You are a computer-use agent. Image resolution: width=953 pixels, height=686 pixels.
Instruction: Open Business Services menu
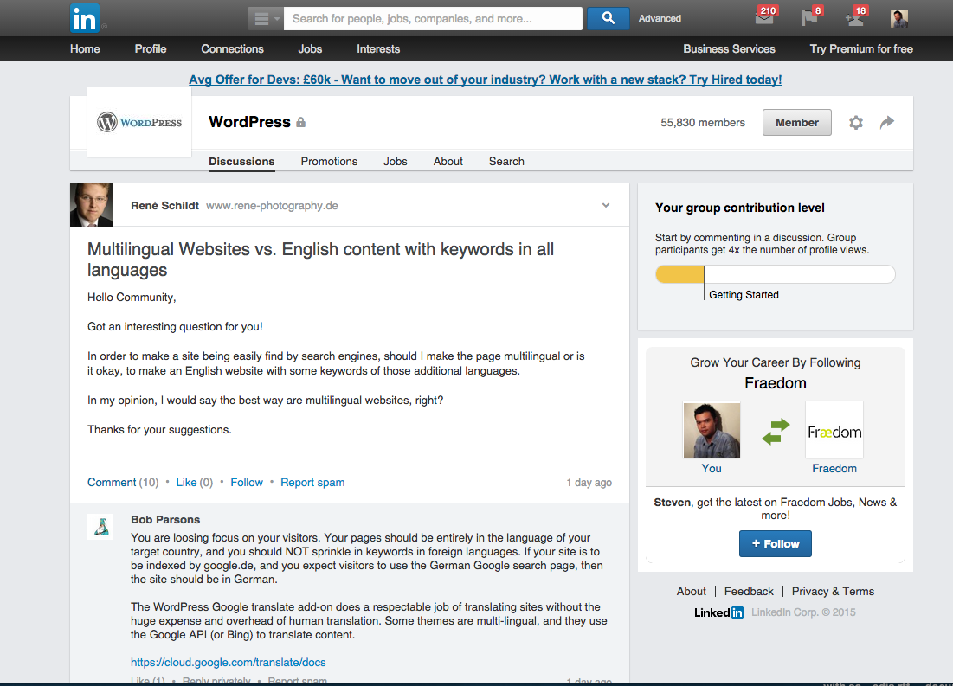coord(729,49)
